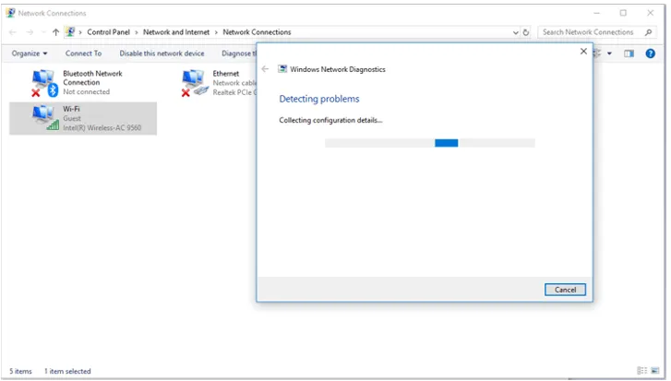Viewport: 671px width, 381px height.
Task: Click the search magnifier icon
Action: pyautogui.click(x=648, y=32)
